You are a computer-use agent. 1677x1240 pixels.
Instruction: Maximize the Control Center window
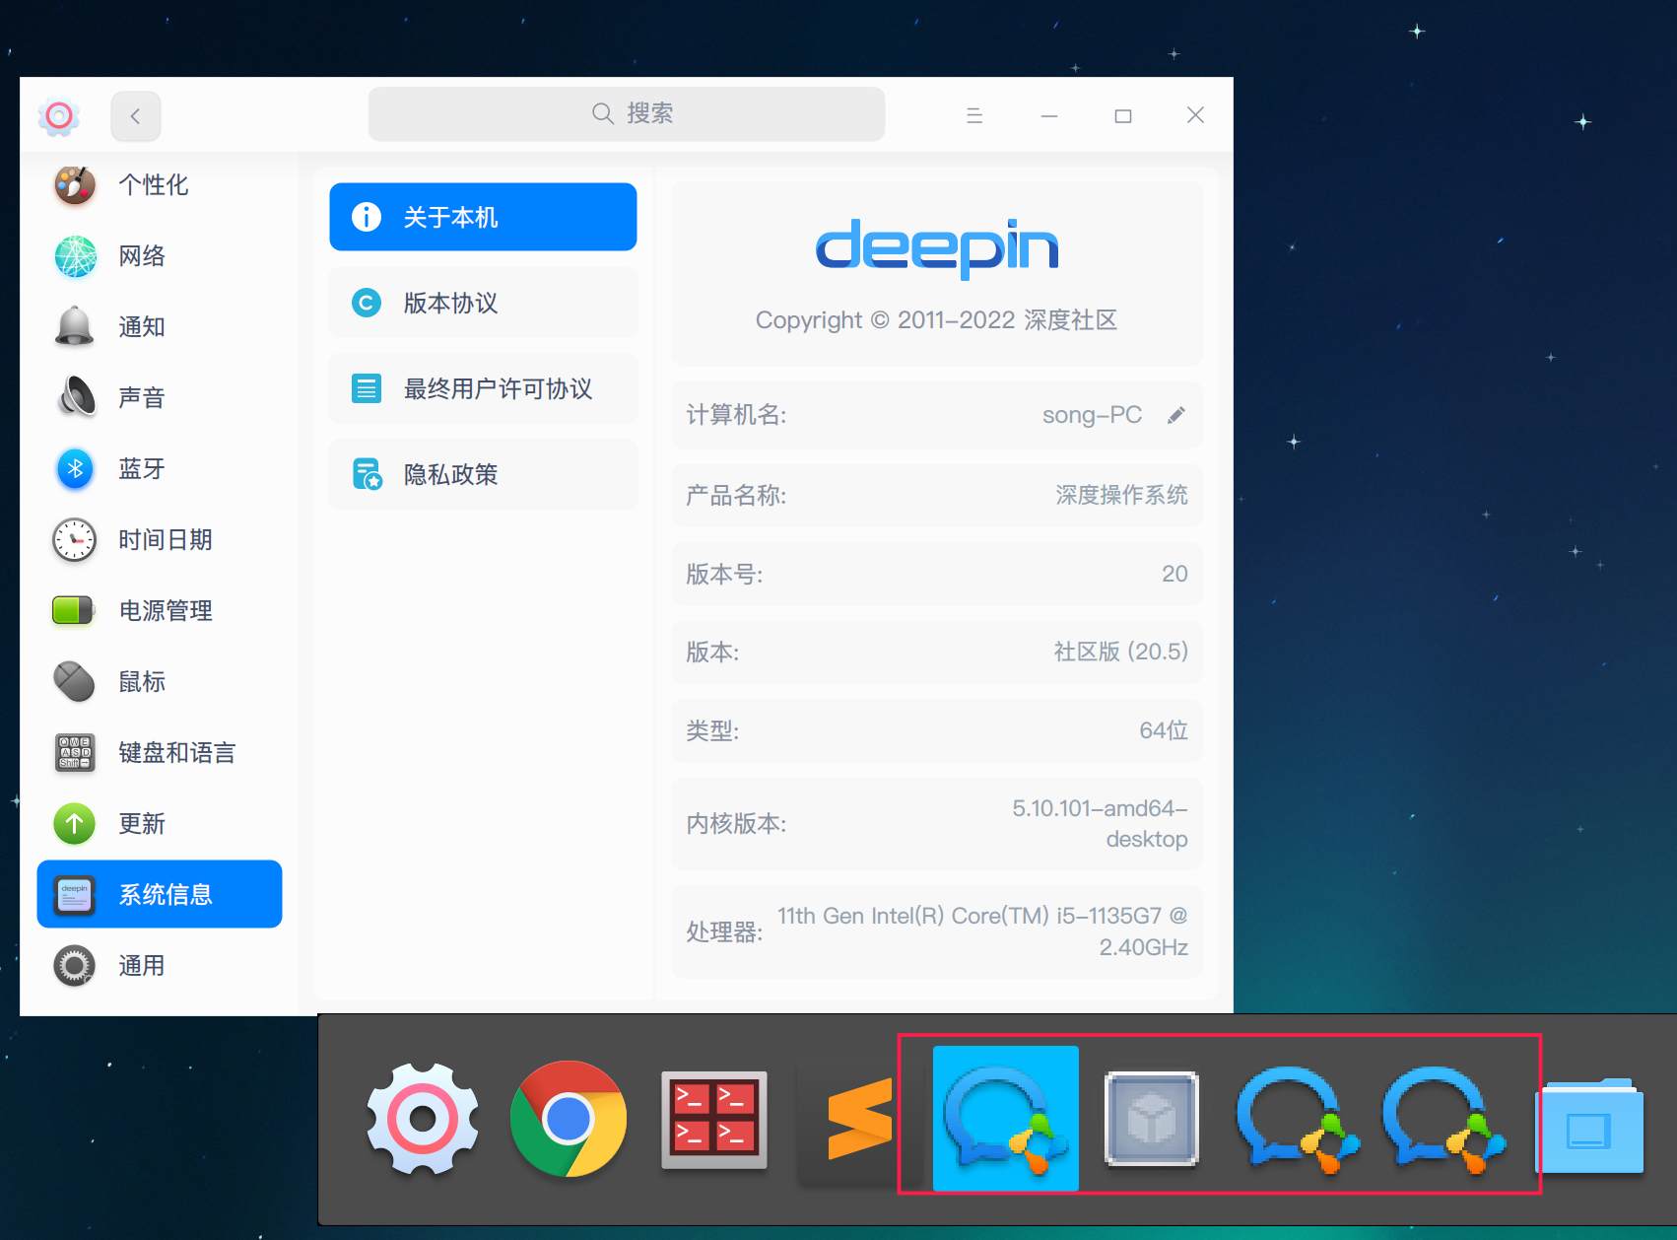1123,115
